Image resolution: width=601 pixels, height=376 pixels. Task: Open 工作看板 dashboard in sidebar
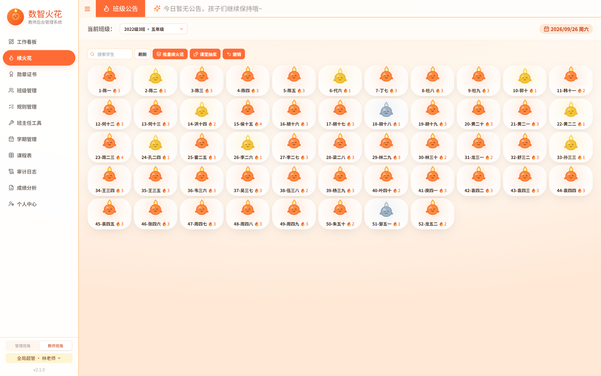[x=39, y=42]
